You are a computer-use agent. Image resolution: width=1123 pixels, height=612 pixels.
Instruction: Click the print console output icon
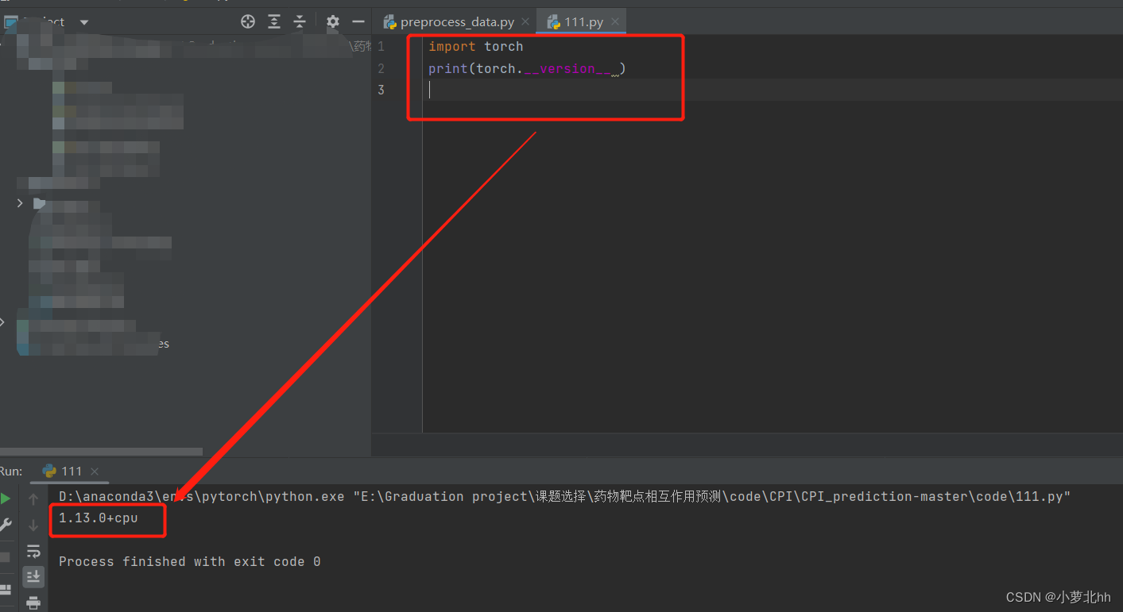pos(33,602)
